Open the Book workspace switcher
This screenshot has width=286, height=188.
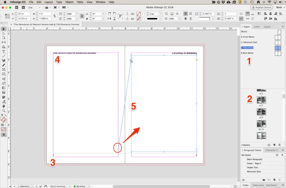point(280,7)
